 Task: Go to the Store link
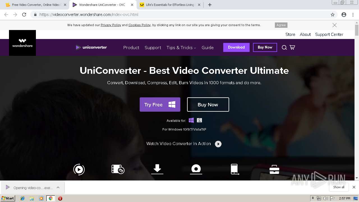pyautogui.click(x=290, y=35)
